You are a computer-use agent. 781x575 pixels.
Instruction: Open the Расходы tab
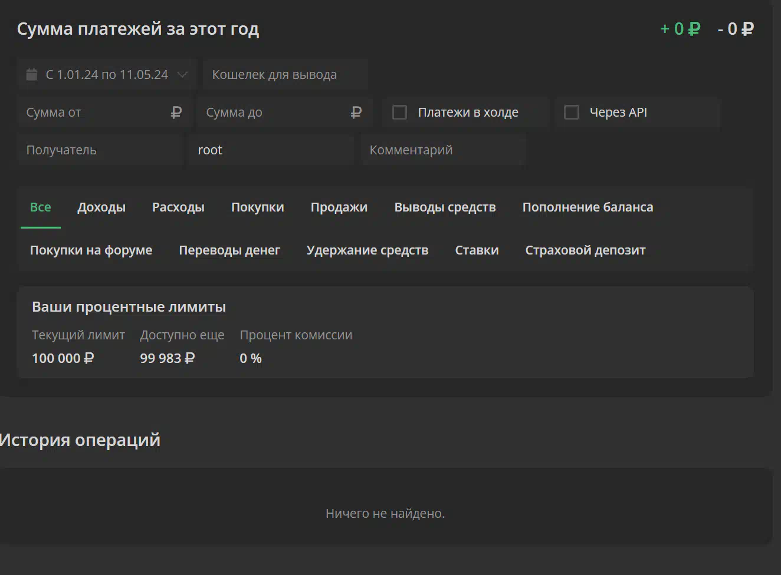[178, 207]
